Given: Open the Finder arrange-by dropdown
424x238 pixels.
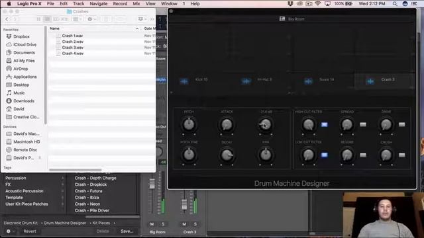Looking at the screenshot, I should point(78,19).
